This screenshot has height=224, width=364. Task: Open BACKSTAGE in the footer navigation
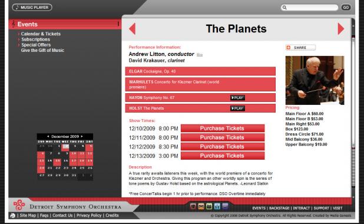tap(279, 208)
